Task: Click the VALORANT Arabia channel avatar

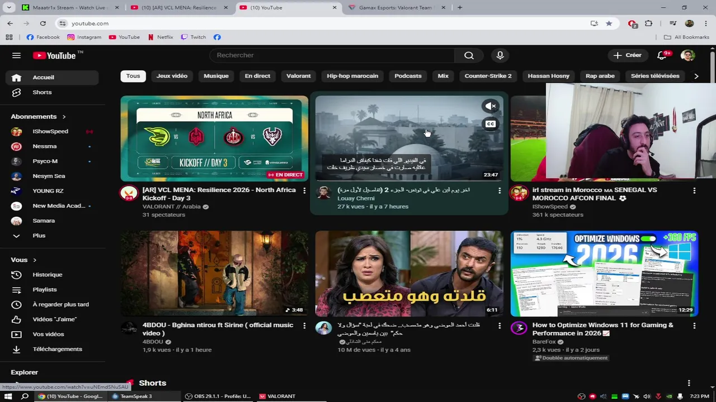Action: pos(129,193)
